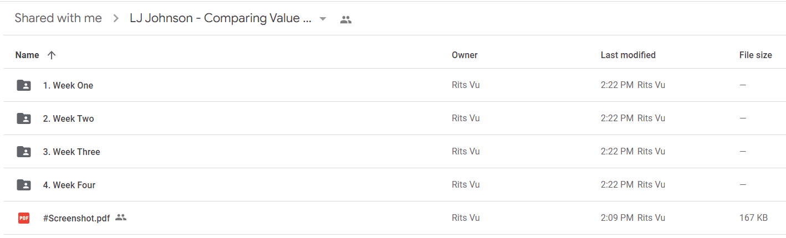
Task: Select the LJ Johnson - Comparing Value breadcrumb
Action: pos(221,18)
